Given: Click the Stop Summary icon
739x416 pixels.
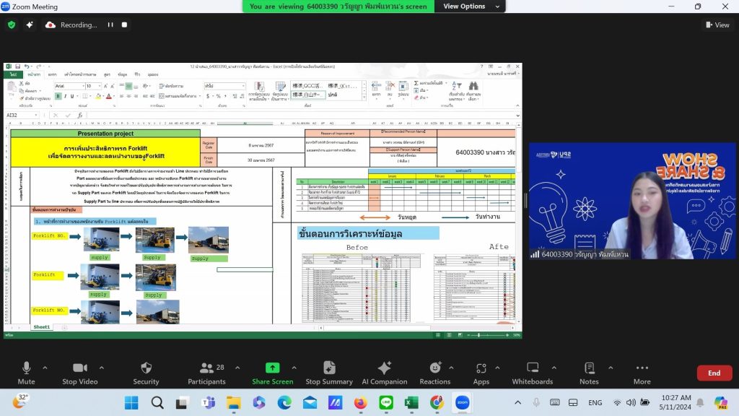Looking at the screenshot, I should point(329,368).
